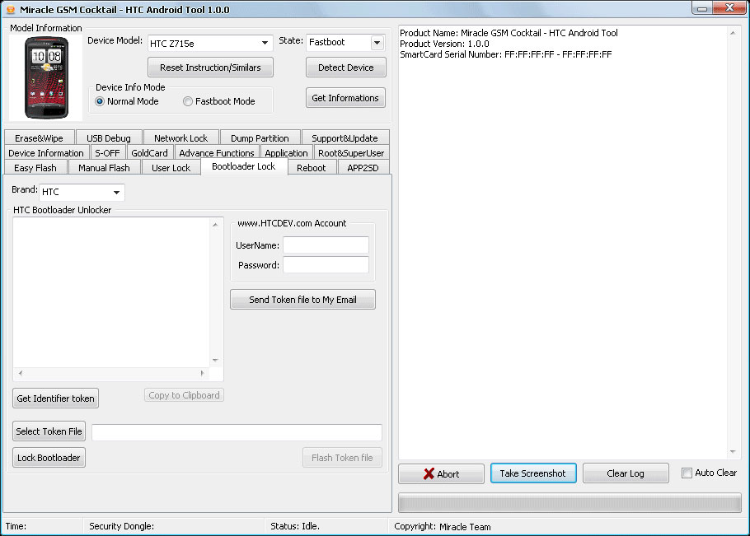Click the Miracle GSM Cocktail title bar icon
The width and height of the screenshot is (750, 536).
[x=11, y=10]
